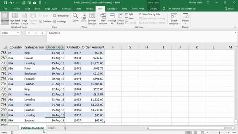Expand the Name Box dropdown arrow
Viewport: 238px width, 134px height.
[x=18, y=33]
